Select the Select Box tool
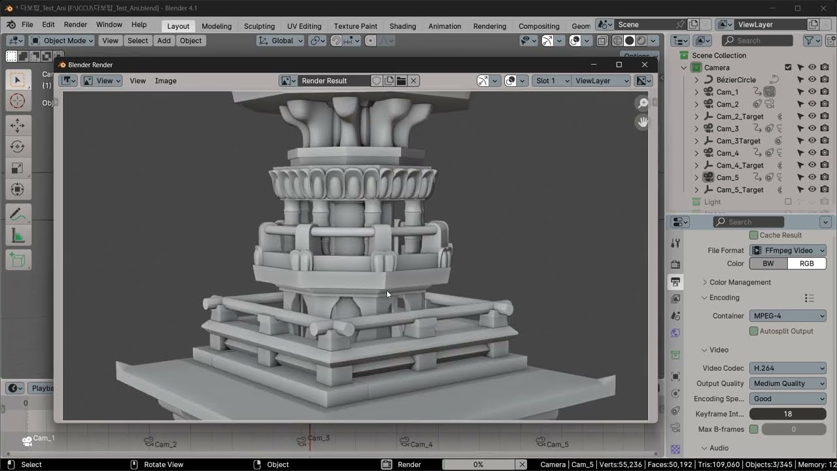This screenshot has height=471, width=837. click(18, 79)
